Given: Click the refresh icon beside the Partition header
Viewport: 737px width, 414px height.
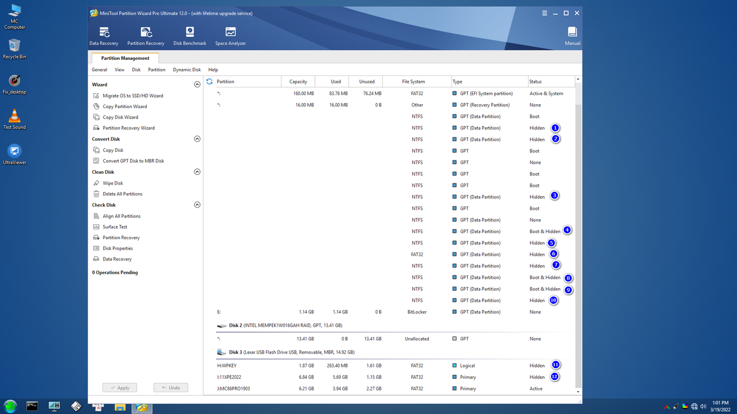Looking at the screenshot, I should click(210, 82).
